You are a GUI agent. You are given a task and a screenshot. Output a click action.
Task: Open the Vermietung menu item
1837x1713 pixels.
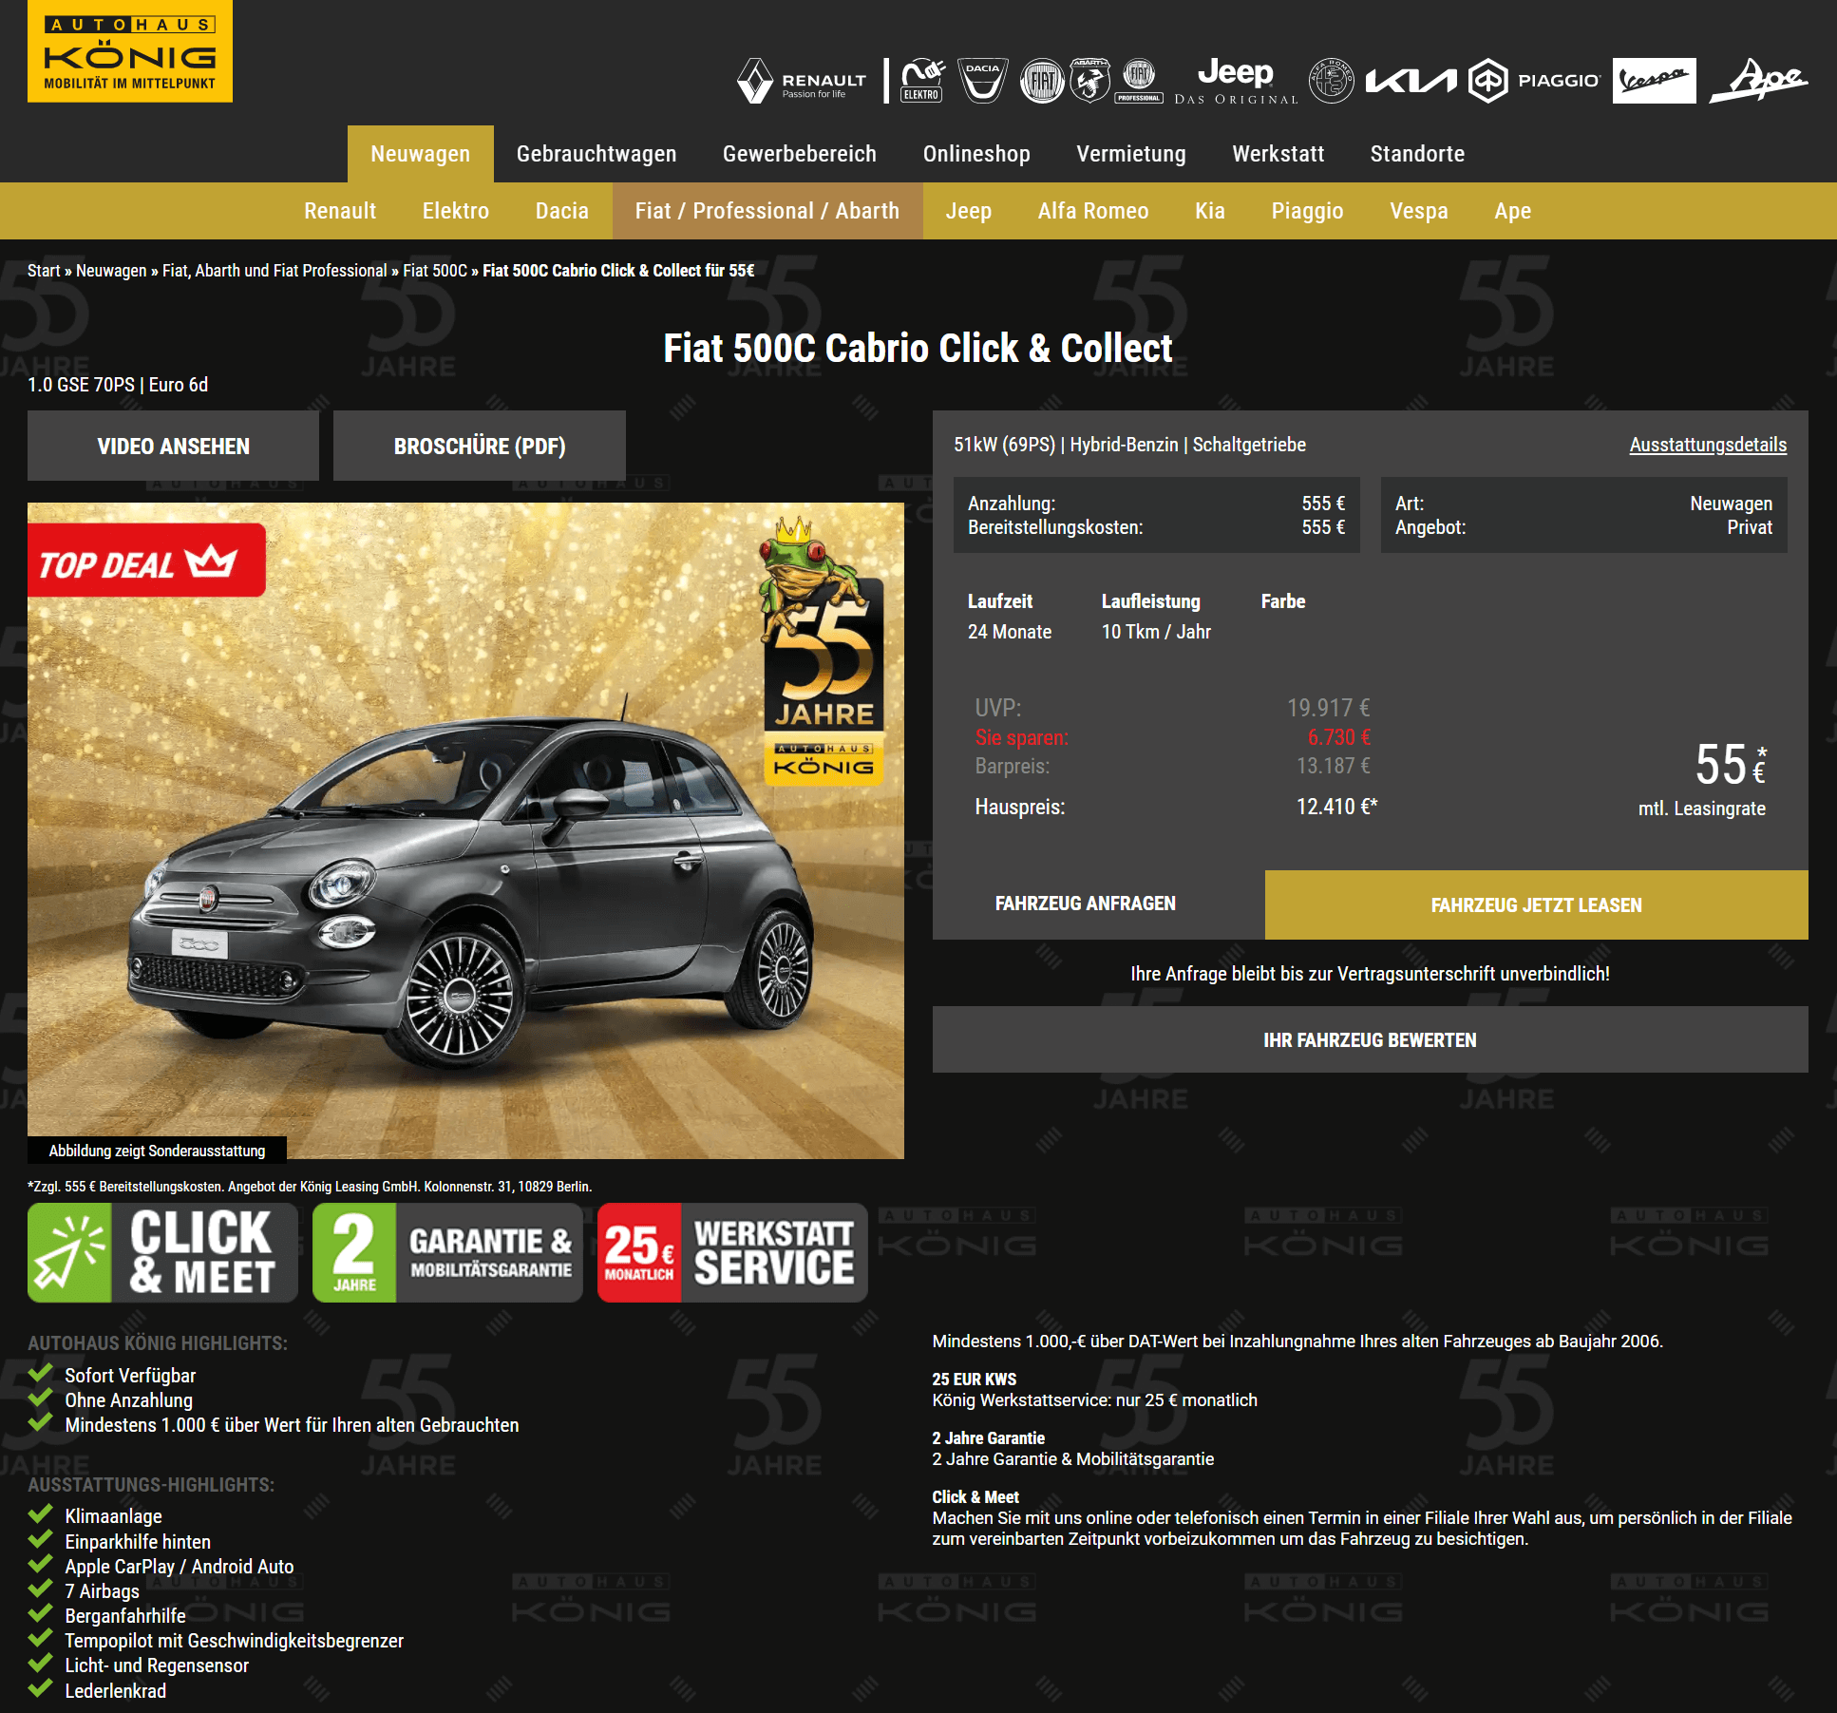(x=1131, y=154)
